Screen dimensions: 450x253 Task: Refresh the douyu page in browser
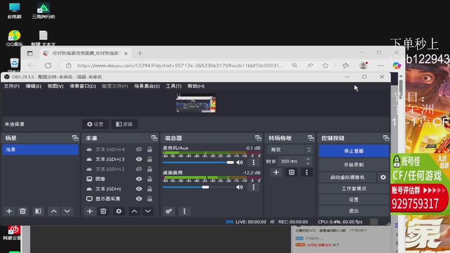click(48, 65)
